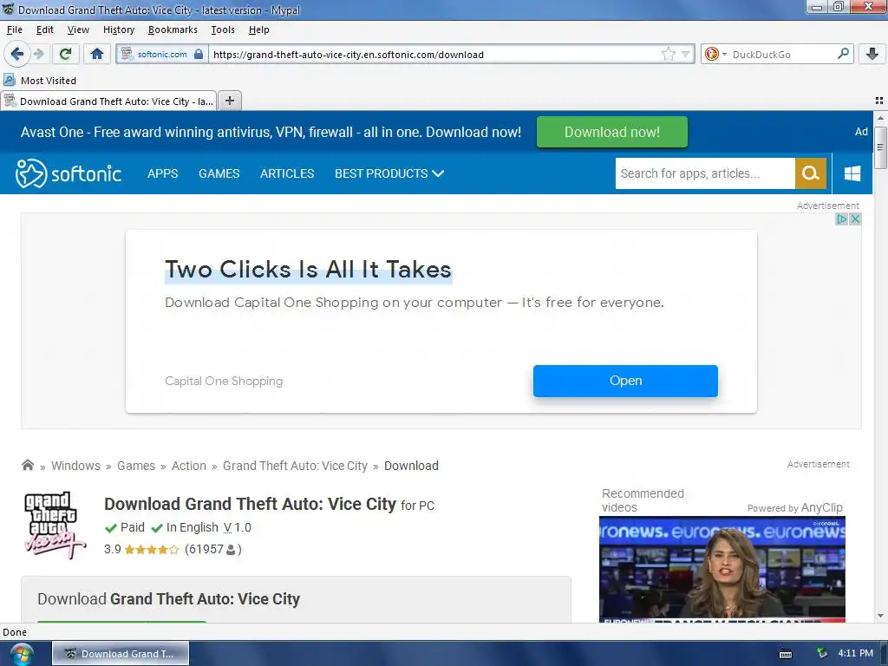Screen dimensions: 888x666
Task: Open the Help menu
Action: click(x=258, y=29)
